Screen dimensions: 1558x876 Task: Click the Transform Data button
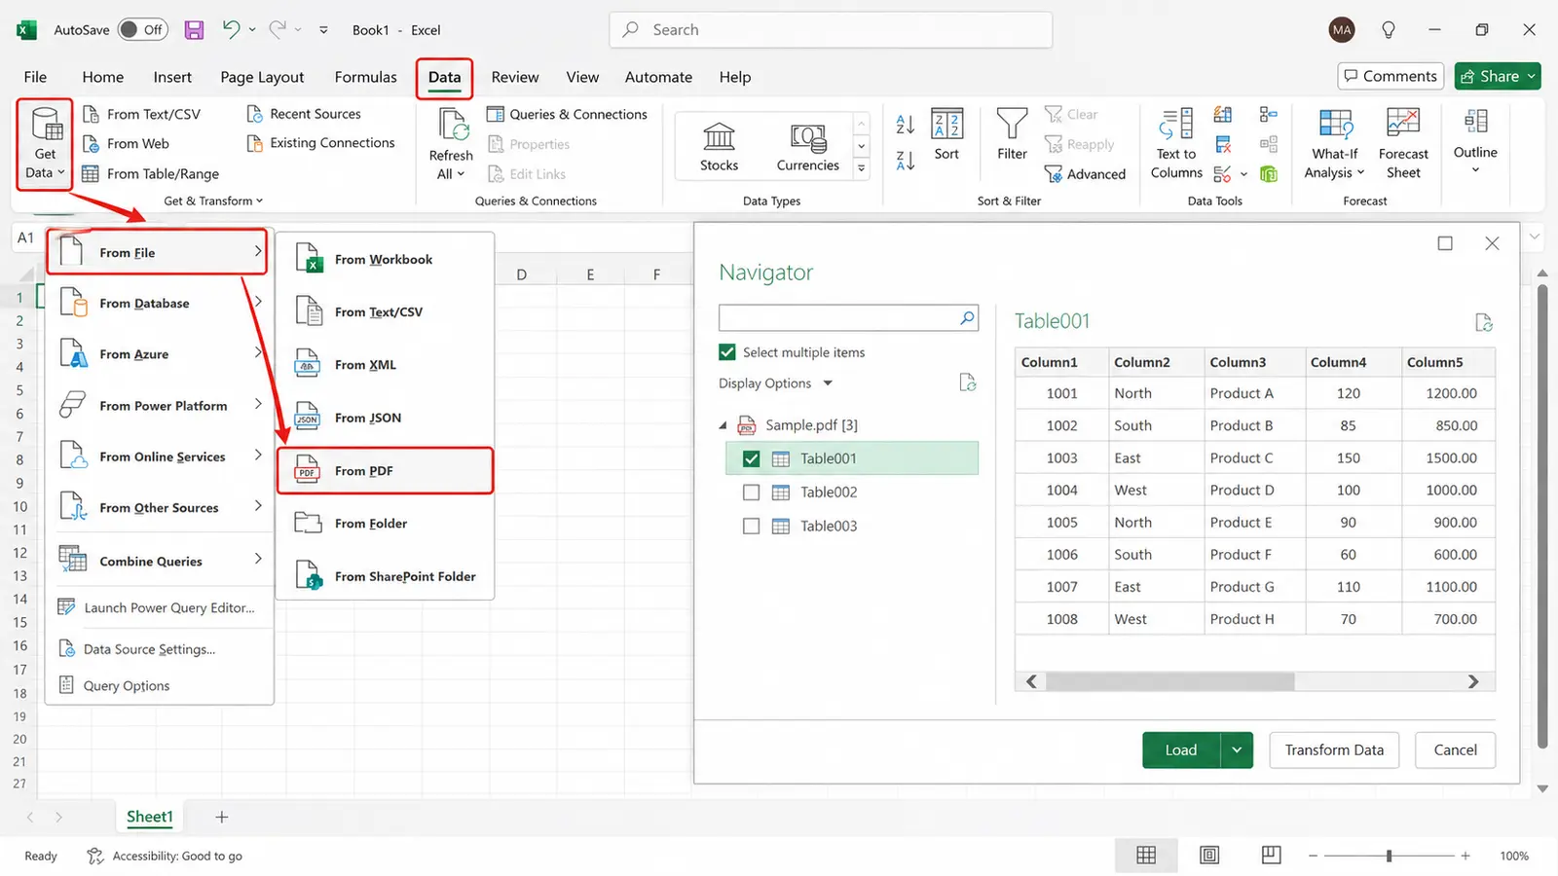point(1334,750)
